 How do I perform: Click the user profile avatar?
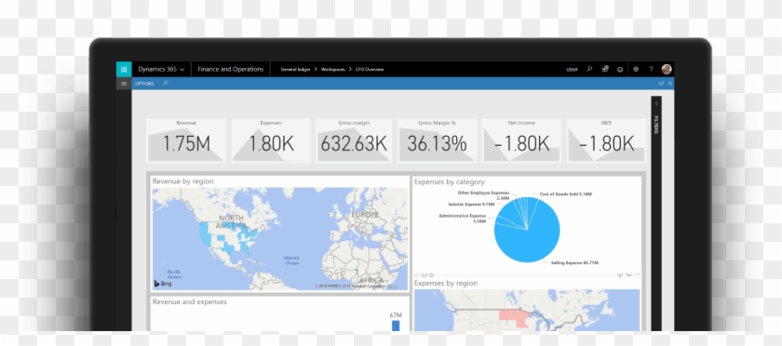[x=667, y=70]
